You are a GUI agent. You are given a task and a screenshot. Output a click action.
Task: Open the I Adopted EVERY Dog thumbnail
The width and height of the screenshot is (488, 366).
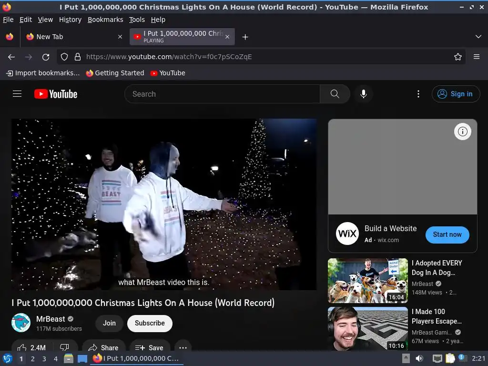pyautogui.click(x=368, y=281)
